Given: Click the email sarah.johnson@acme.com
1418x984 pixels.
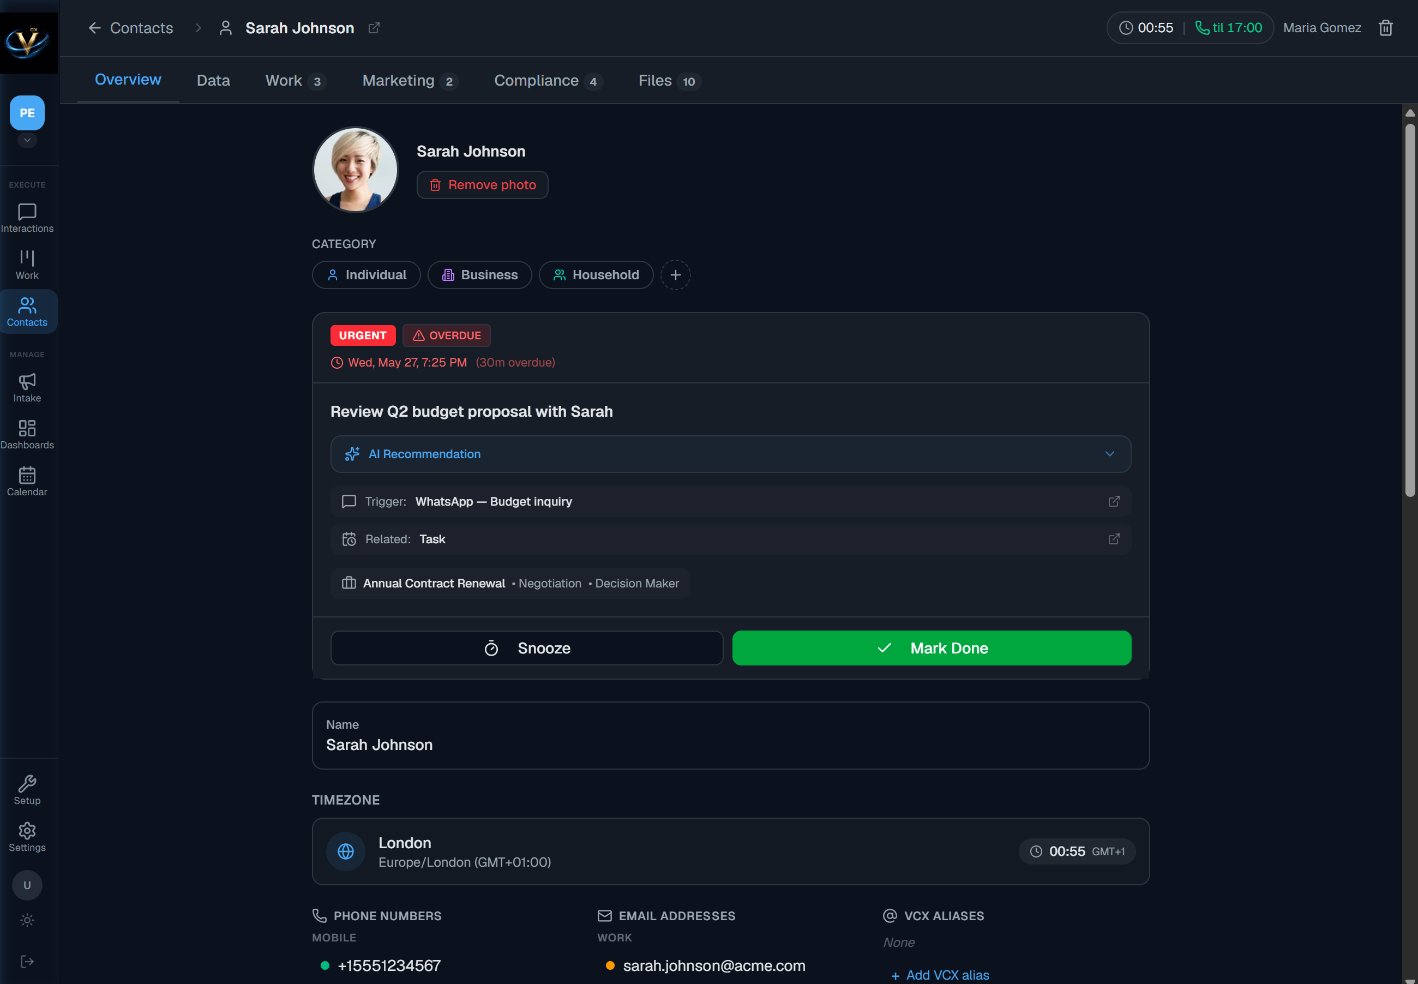Looking at the screenshot, I should coord(714,965).
